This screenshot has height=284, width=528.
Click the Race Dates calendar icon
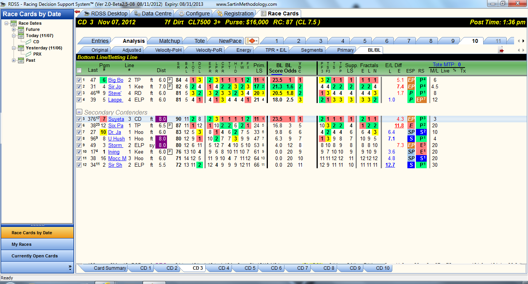14,23
